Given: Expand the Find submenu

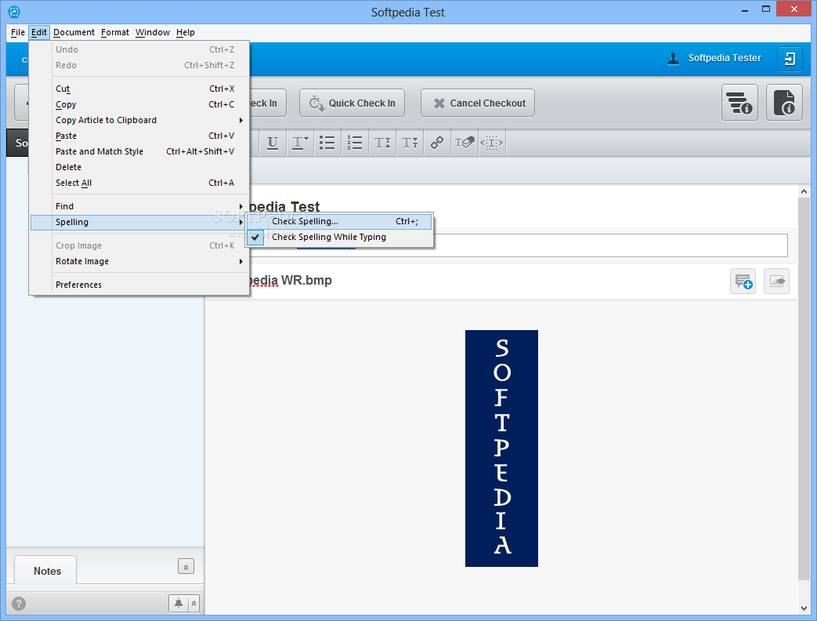Looking at the screenshot, I should (139, 206).
